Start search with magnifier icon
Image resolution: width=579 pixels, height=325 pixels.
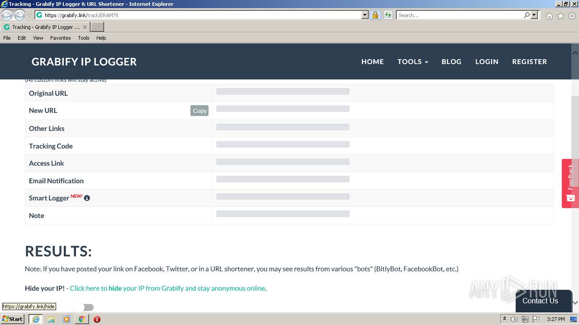(x=527, y=15)
